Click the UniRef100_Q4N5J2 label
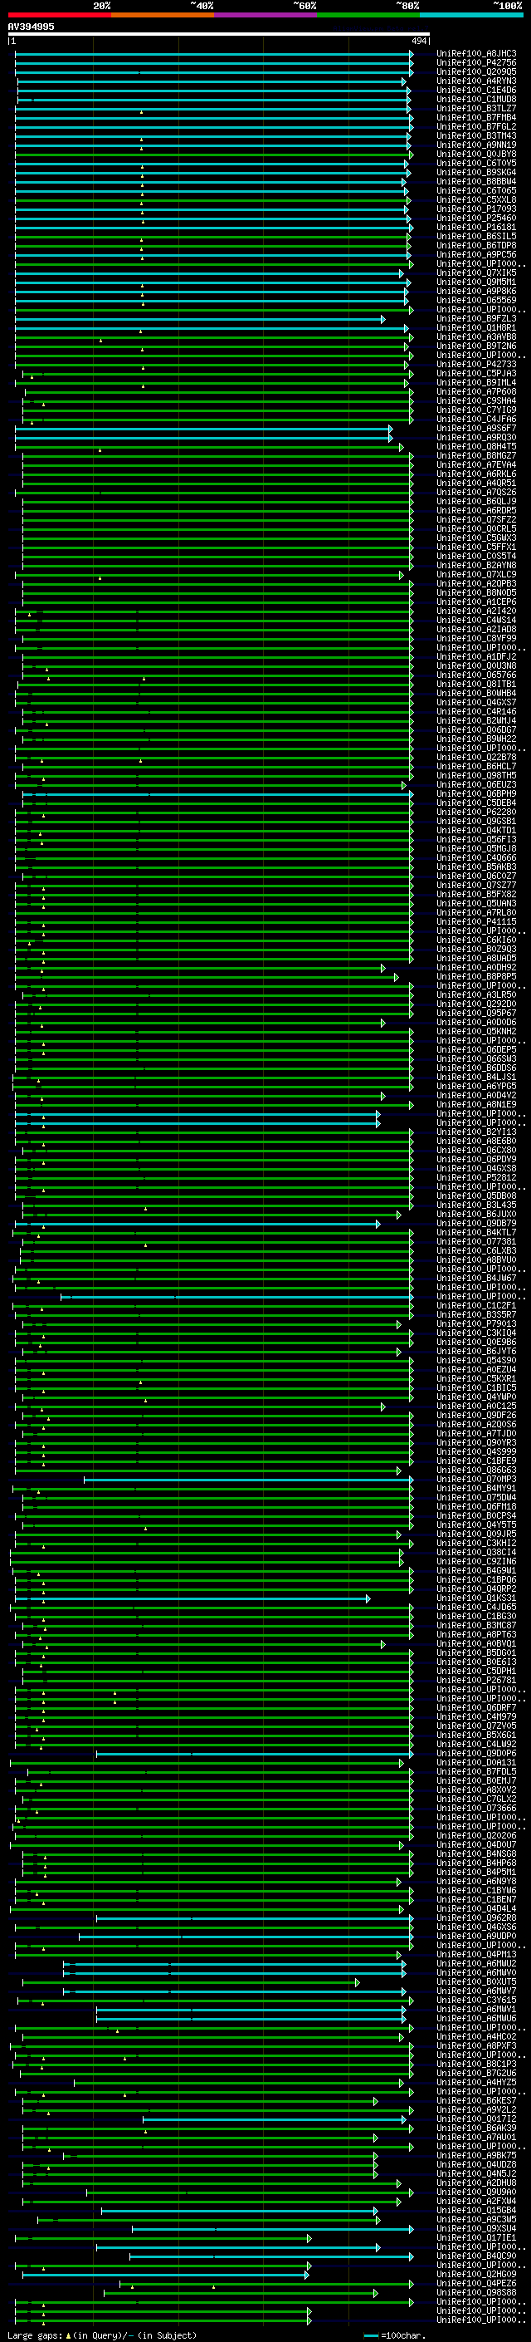 476,2173
